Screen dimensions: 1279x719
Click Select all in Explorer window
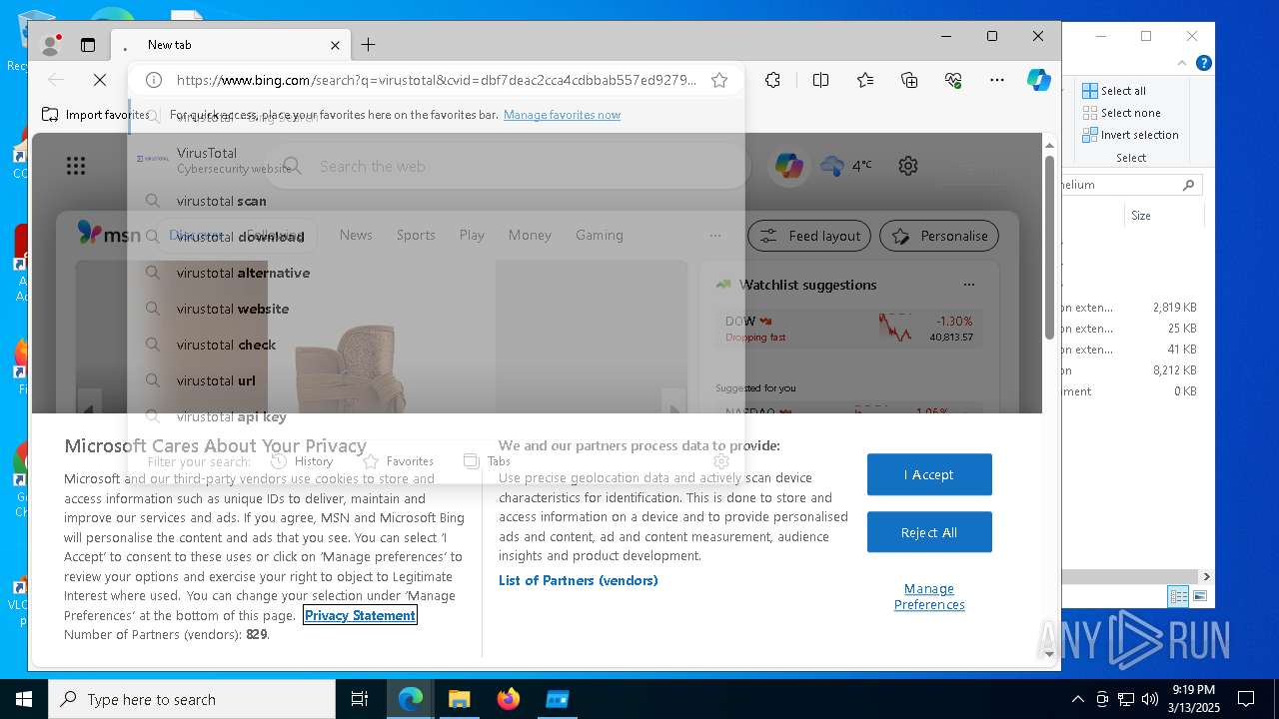(1114, 91)
